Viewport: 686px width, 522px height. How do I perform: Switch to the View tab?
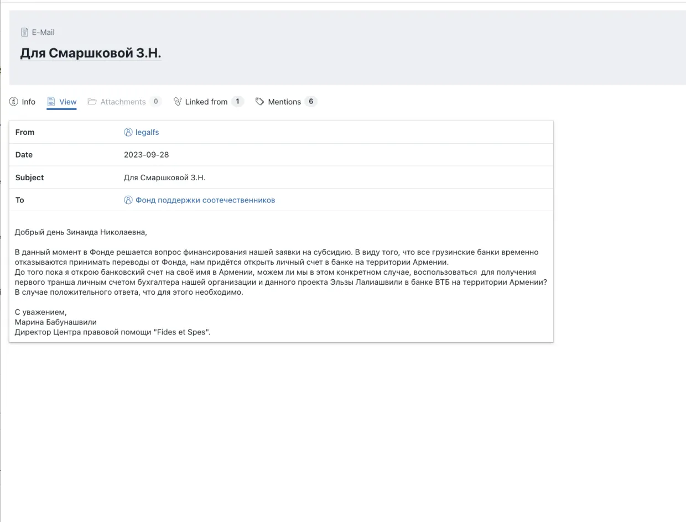coord(67,102)
